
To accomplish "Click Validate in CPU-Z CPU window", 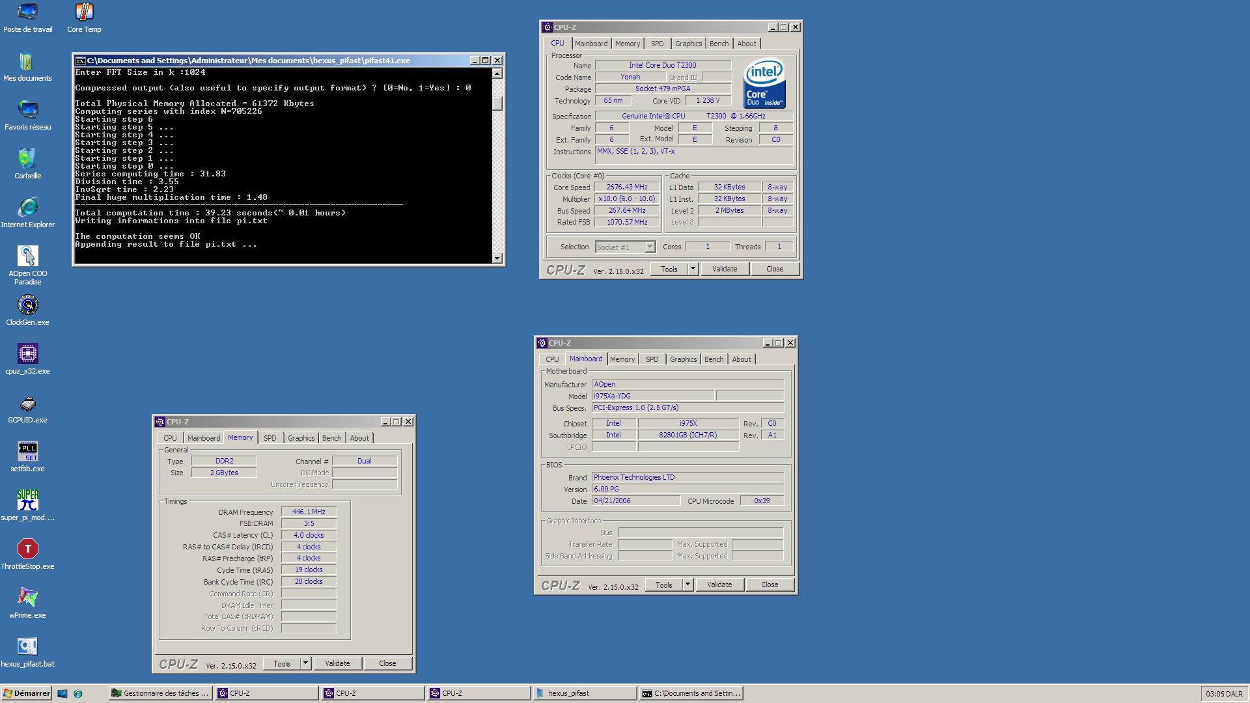I will point(725,269).
